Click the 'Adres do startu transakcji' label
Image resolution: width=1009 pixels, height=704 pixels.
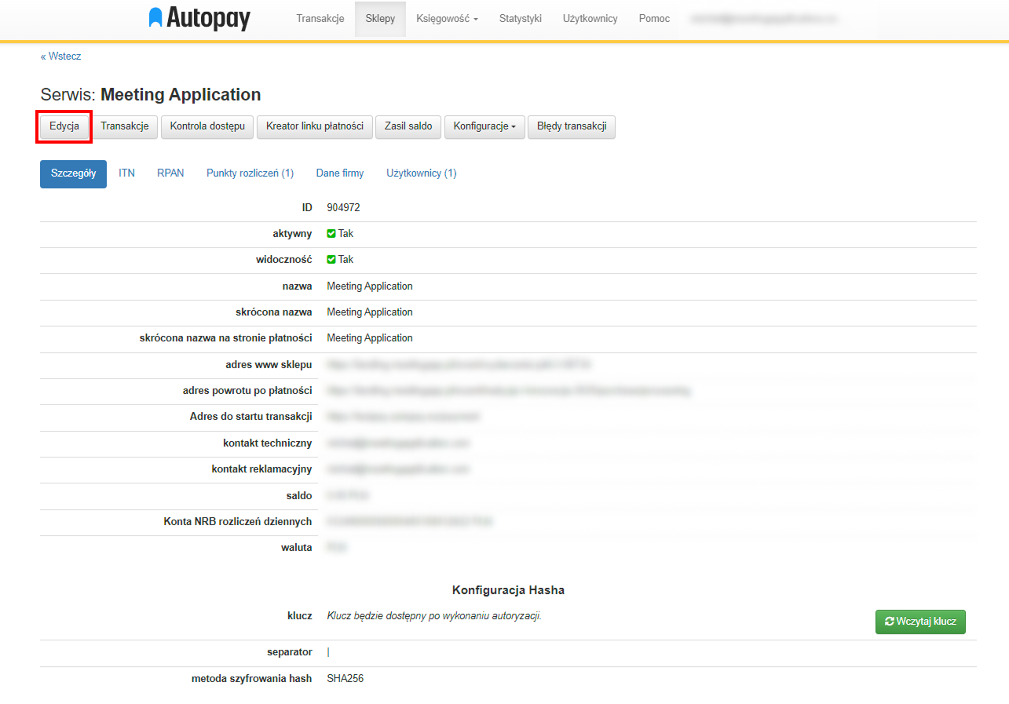coord(250,417)
